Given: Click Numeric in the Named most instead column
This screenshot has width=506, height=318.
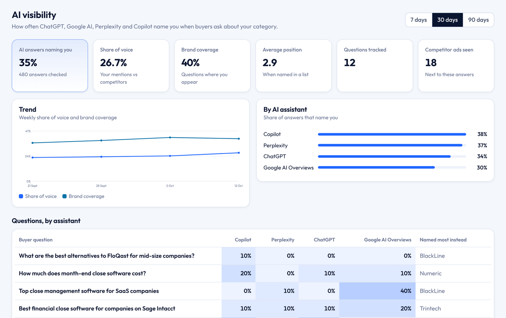Looking at the screenshot, I should [430, 274].
